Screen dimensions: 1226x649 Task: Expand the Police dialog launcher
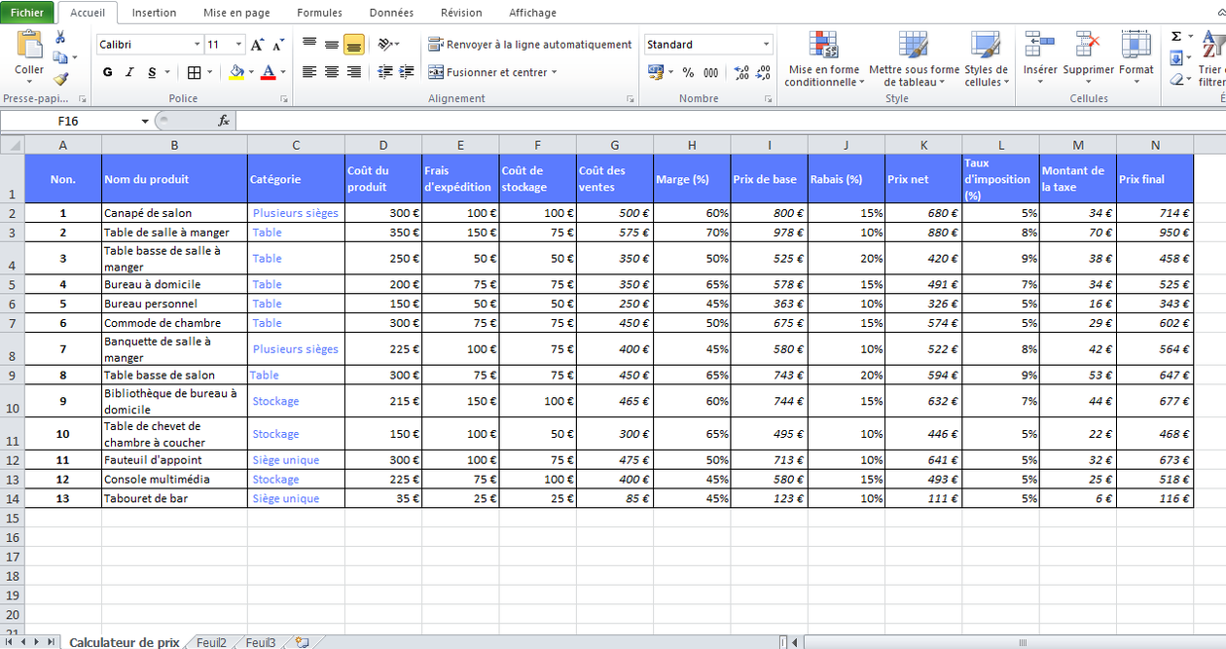[284, 99]
